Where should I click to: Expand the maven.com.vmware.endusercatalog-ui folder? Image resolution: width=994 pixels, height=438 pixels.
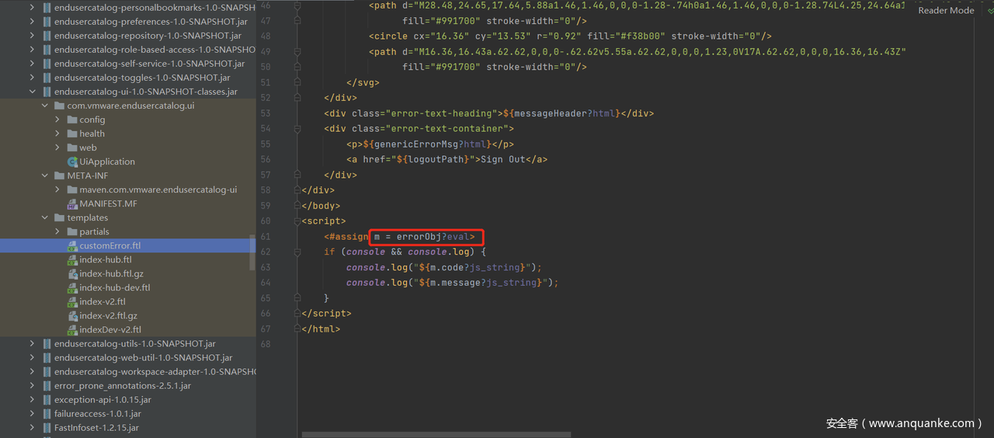[57, 189]
